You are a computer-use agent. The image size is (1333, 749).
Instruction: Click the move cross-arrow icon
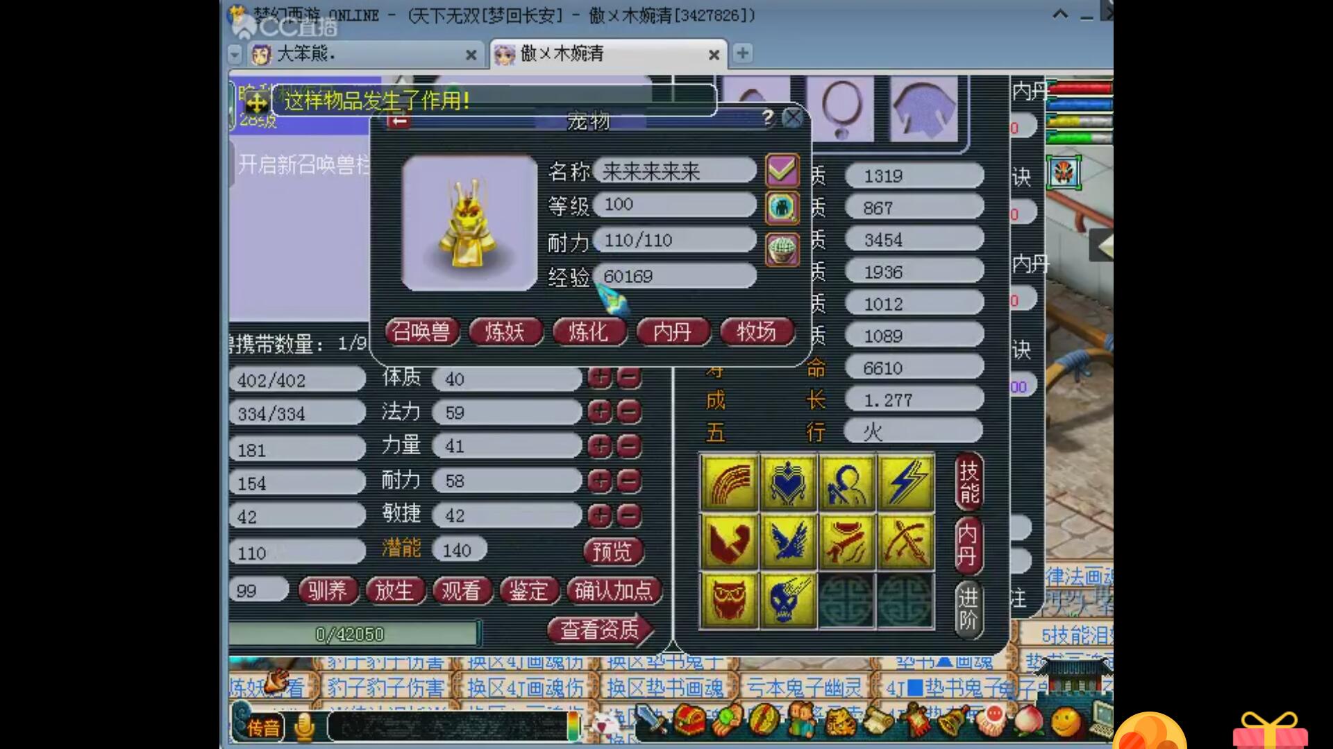coord(257,104)
